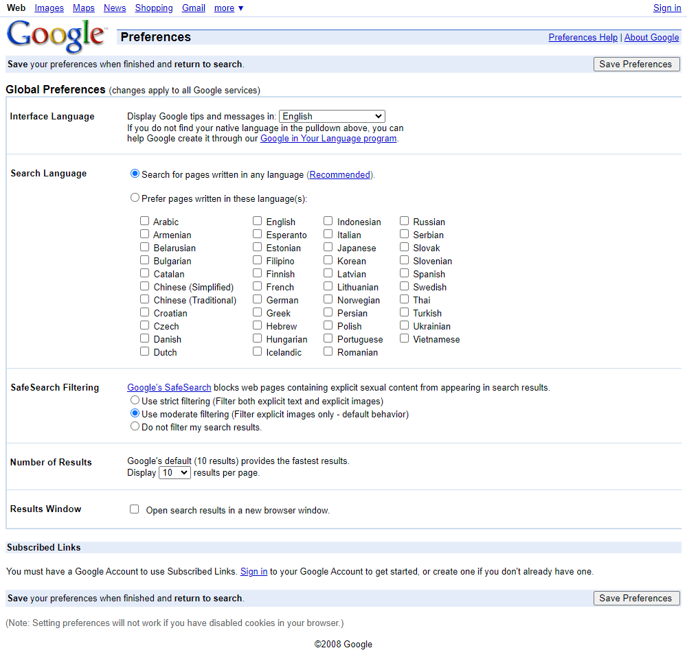Open the results per page dropdown
The height and width of the screenshot is (659, 687).
click(x=174, y=473)
